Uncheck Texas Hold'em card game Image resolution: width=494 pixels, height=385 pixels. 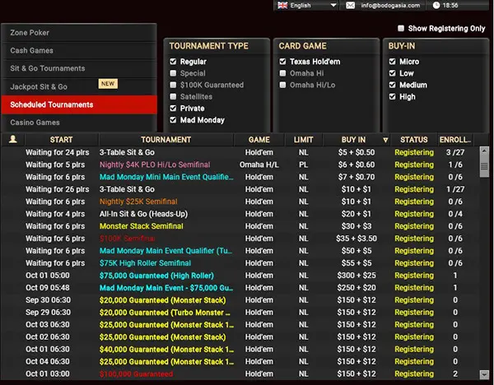pyautogui.click(x=282, y=62)
